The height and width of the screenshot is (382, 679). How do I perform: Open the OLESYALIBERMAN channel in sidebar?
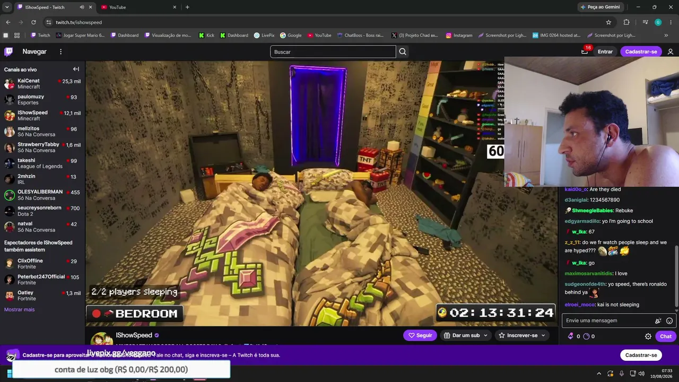point(42,195)
